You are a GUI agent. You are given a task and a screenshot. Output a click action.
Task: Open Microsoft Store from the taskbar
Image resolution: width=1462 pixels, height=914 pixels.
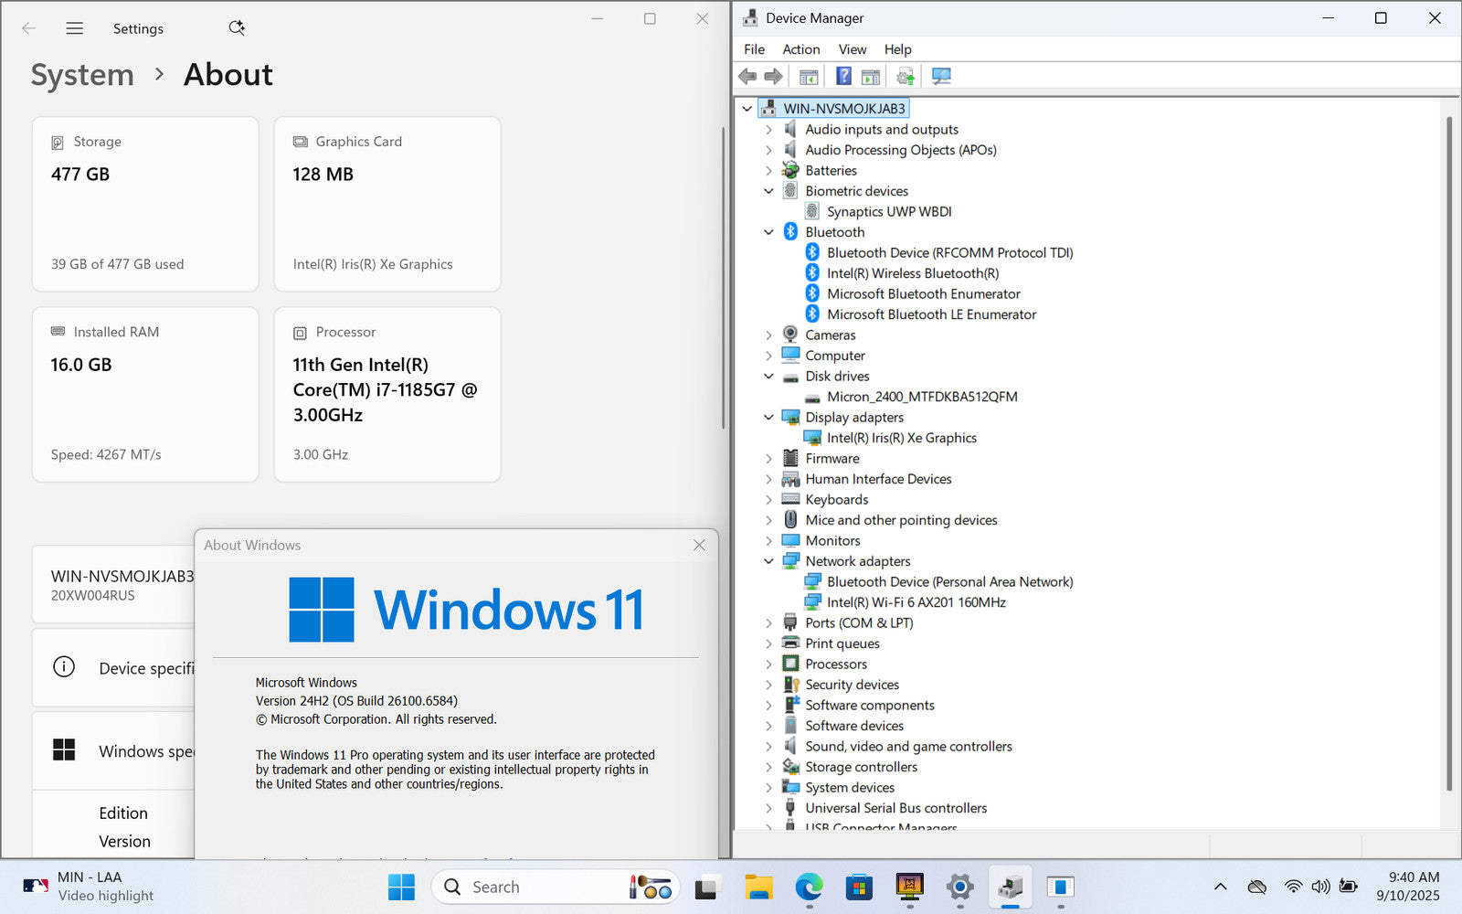(859, 887)
